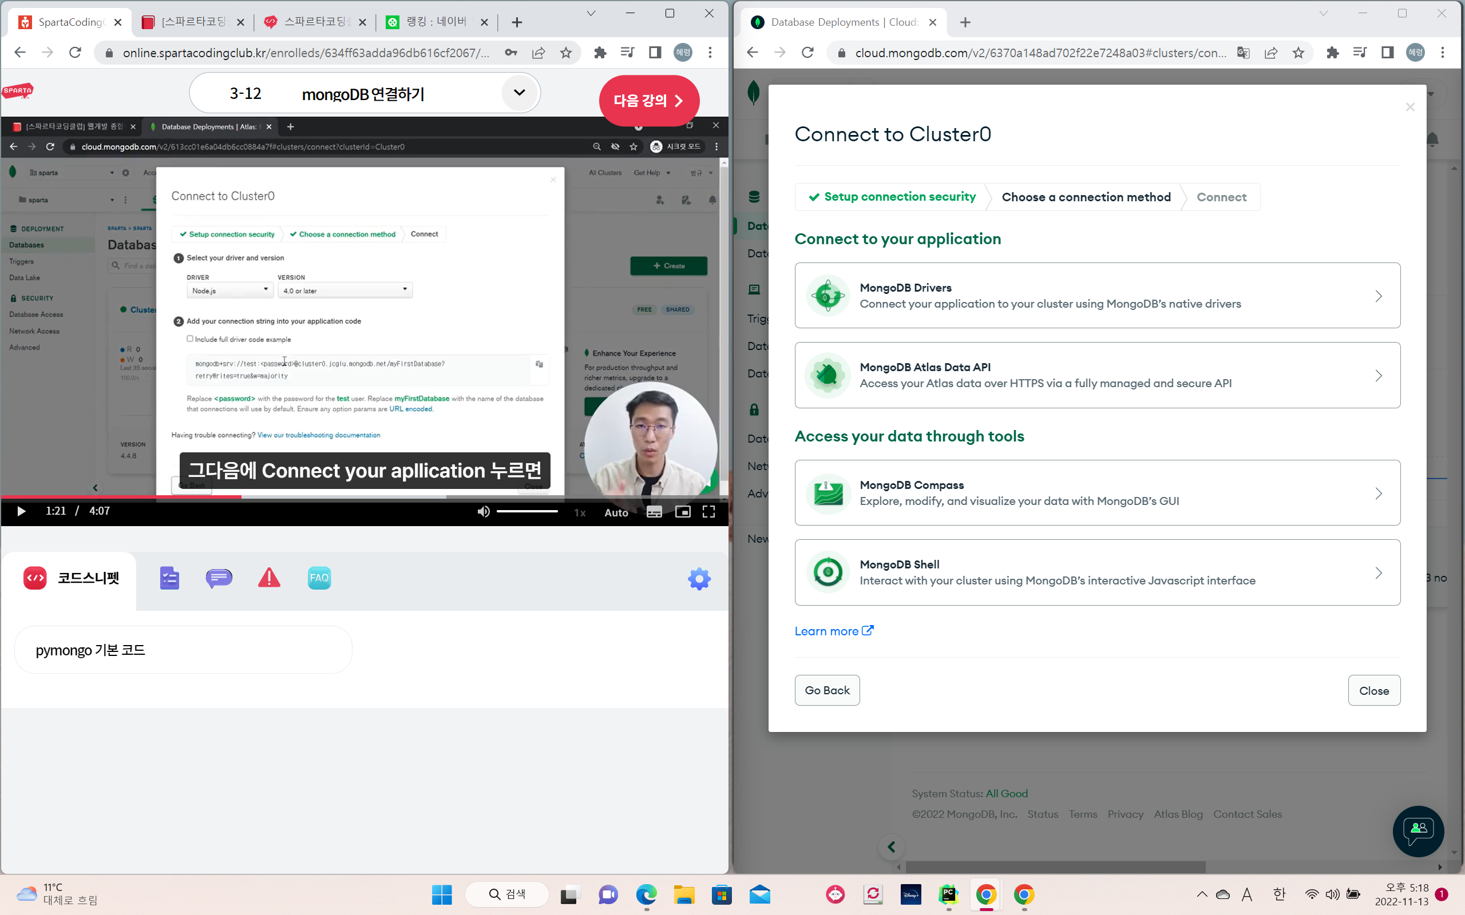
Task: Click the translate page icon in MongoDB window
Action: [x=1244, y=53]
